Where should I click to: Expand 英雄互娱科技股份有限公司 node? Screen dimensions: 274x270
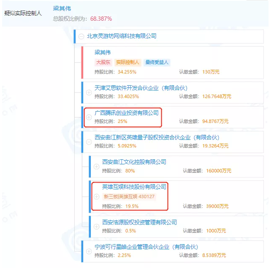pyautogui.click(x=96, y=196)
